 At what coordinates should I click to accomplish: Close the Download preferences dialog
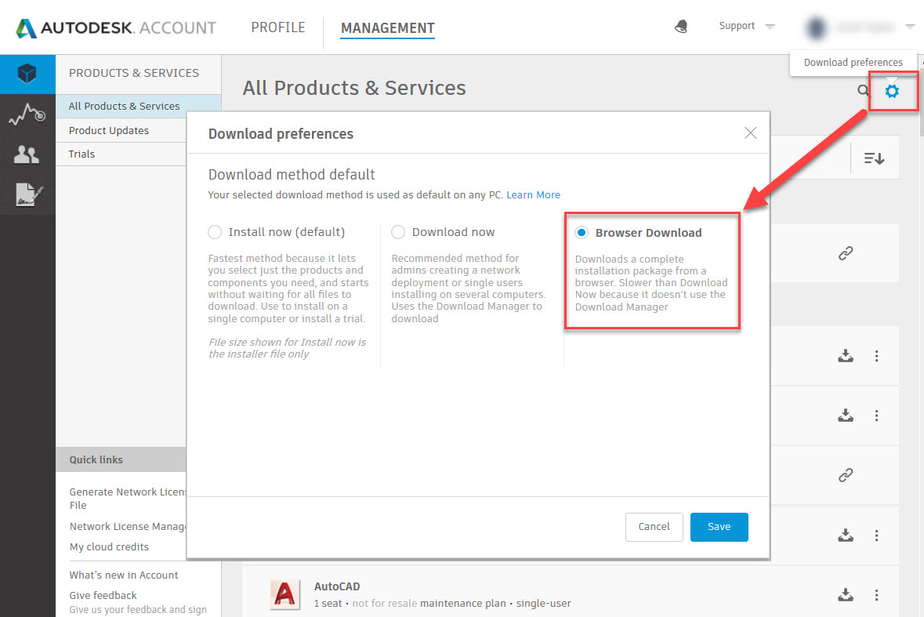pos(750,132)
